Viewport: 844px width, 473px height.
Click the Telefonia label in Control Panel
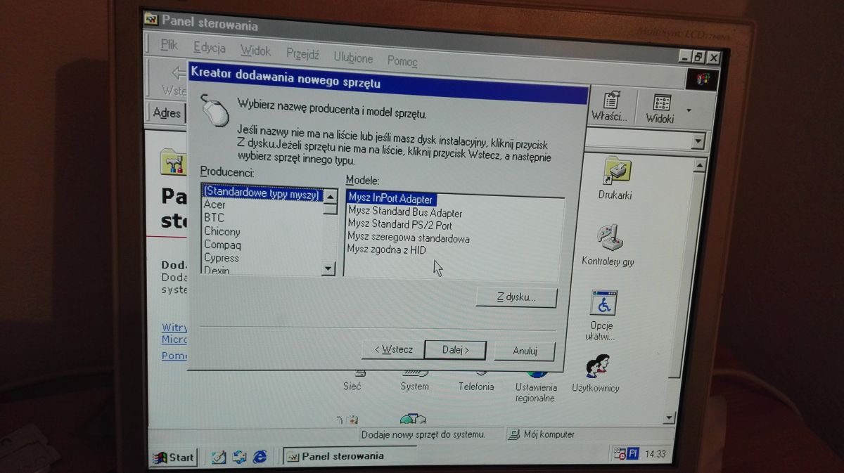click(x=476, y=387)
